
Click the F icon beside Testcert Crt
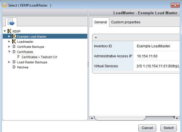[19, 57]
